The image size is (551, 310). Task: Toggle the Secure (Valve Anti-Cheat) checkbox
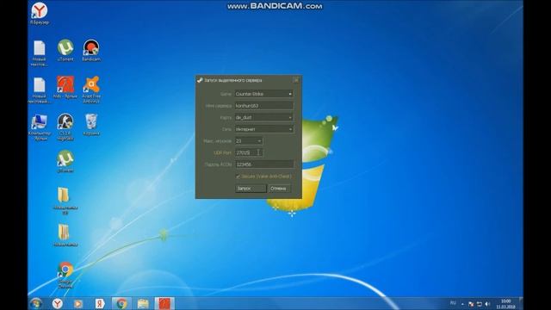(238, 176)
